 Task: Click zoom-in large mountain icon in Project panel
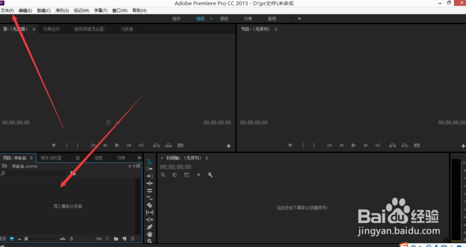(x=63, y=239)
